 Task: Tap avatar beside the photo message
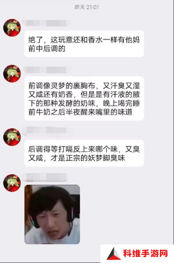[12, 183]
